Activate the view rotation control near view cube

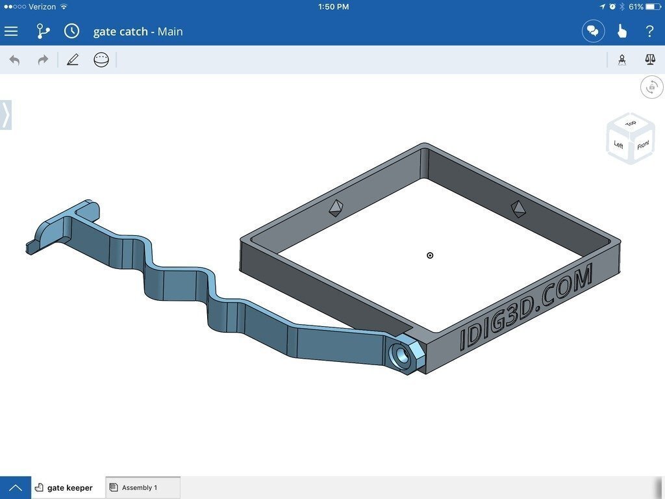click(x=651, y=87)
